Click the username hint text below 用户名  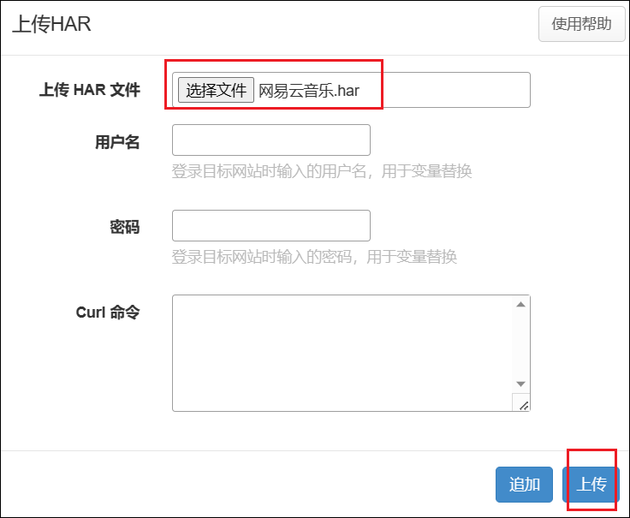322,171
